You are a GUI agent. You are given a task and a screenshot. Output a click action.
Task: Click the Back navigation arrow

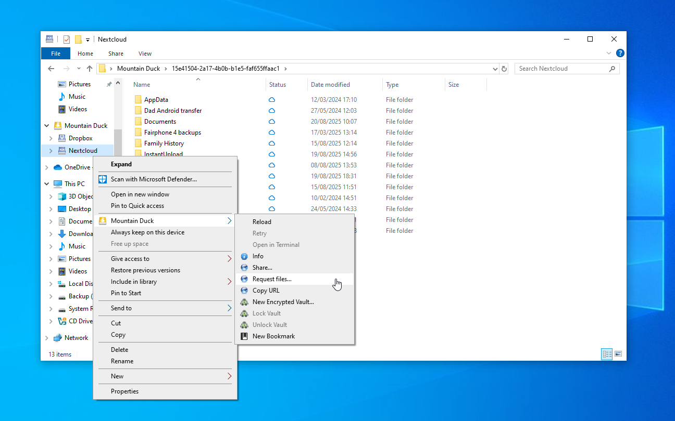(x=51, y=69)
